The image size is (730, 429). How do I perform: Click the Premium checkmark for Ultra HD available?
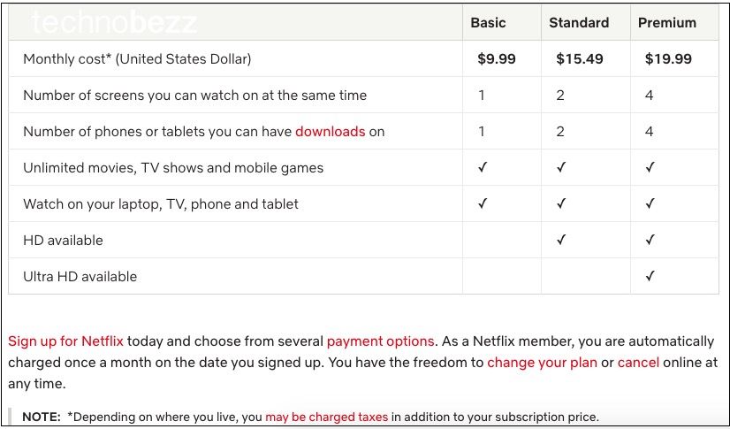650,276
